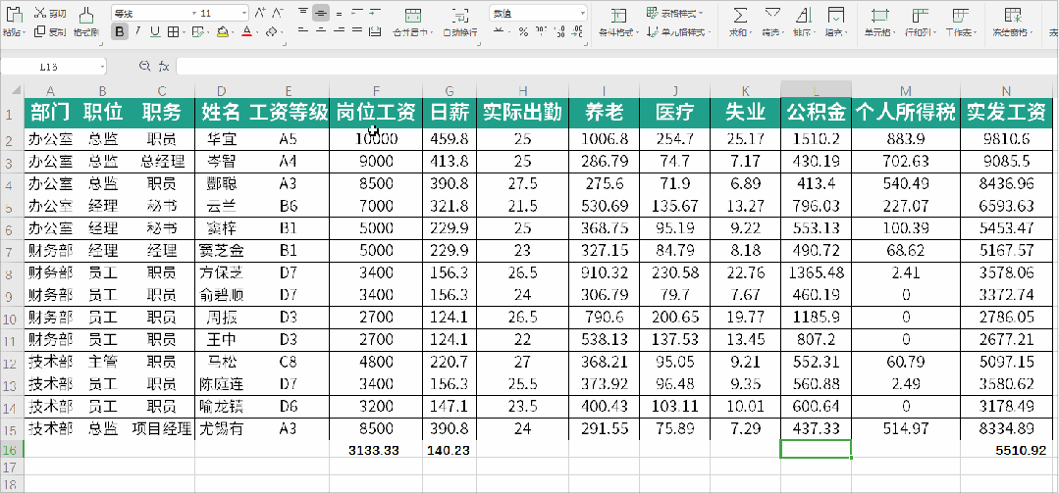
Task: Toggle left horizontal text alignment
Action: [303, 31]
